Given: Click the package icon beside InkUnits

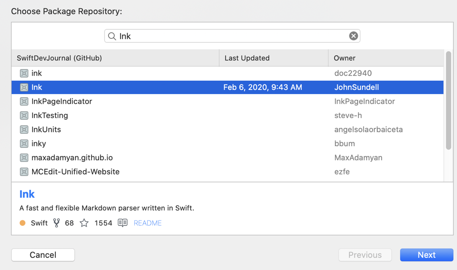Looking at the screenshot, I should coord(24,130).
